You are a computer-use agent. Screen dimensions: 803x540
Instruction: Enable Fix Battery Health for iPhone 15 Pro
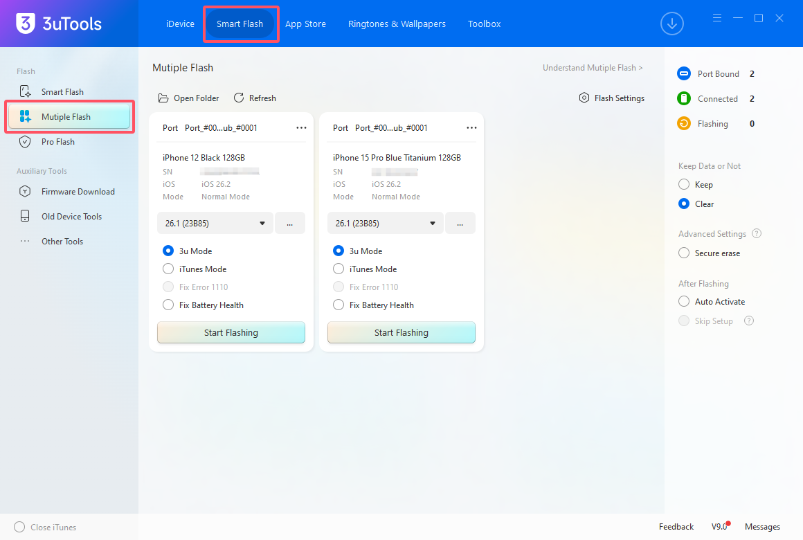(x=339, y=305)
